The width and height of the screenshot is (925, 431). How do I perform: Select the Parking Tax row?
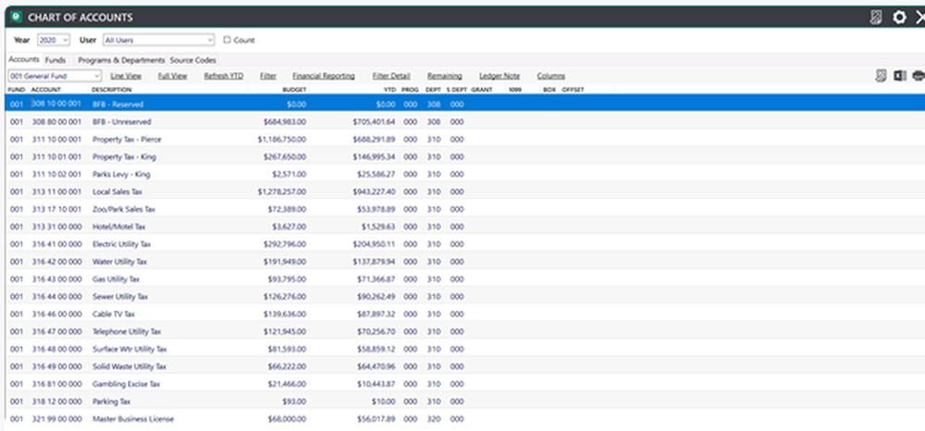point(465,401)
